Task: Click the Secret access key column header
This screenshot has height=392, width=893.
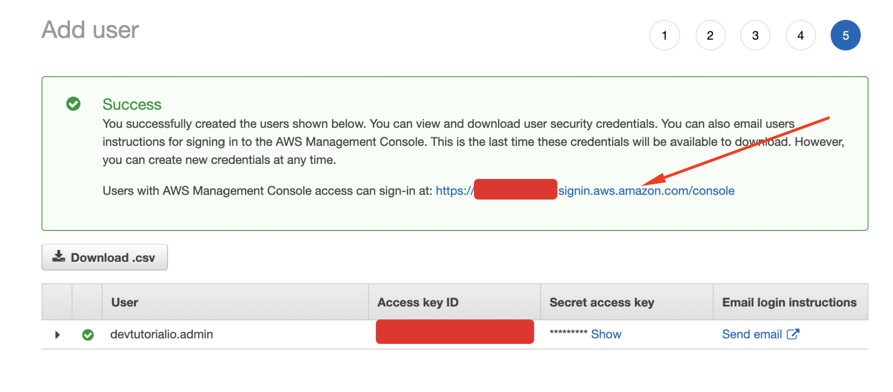Action: point(602,302)
